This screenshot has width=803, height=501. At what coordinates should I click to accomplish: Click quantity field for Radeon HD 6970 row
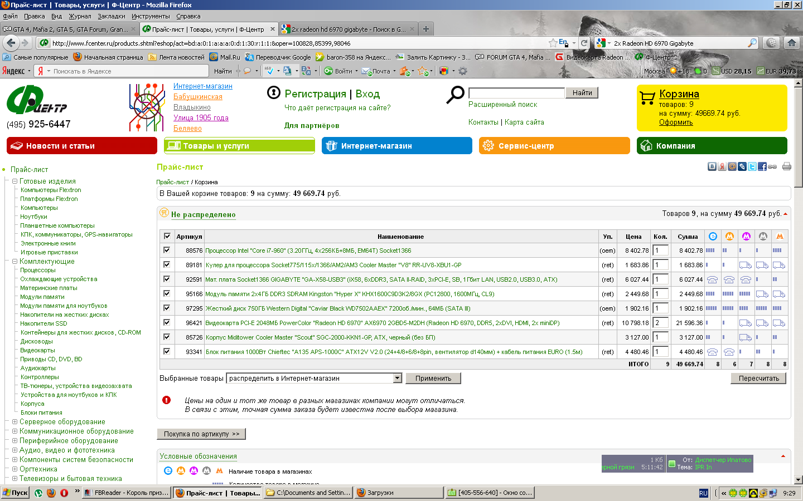point(661,322)
